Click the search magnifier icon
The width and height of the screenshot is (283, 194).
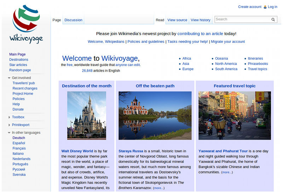[273, 19]
